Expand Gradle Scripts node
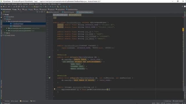186x104 pixels. 3,35
